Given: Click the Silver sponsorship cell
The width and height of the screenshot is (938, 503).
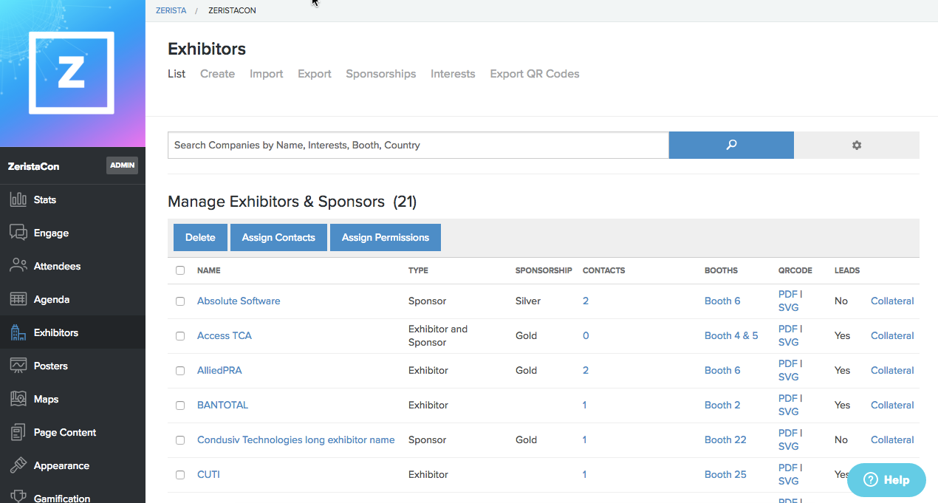Looking at the screenshot, I should click(x=528, y=301).
